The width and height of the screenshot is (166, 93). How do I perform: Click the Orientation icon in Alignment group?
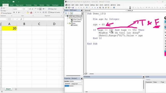pyautogui.click(x=43, y=9)
